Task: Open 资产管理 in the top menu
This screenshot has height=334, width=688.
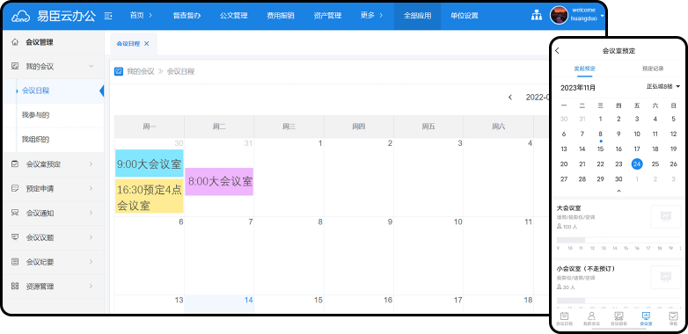Action: (x=327, y=16)
